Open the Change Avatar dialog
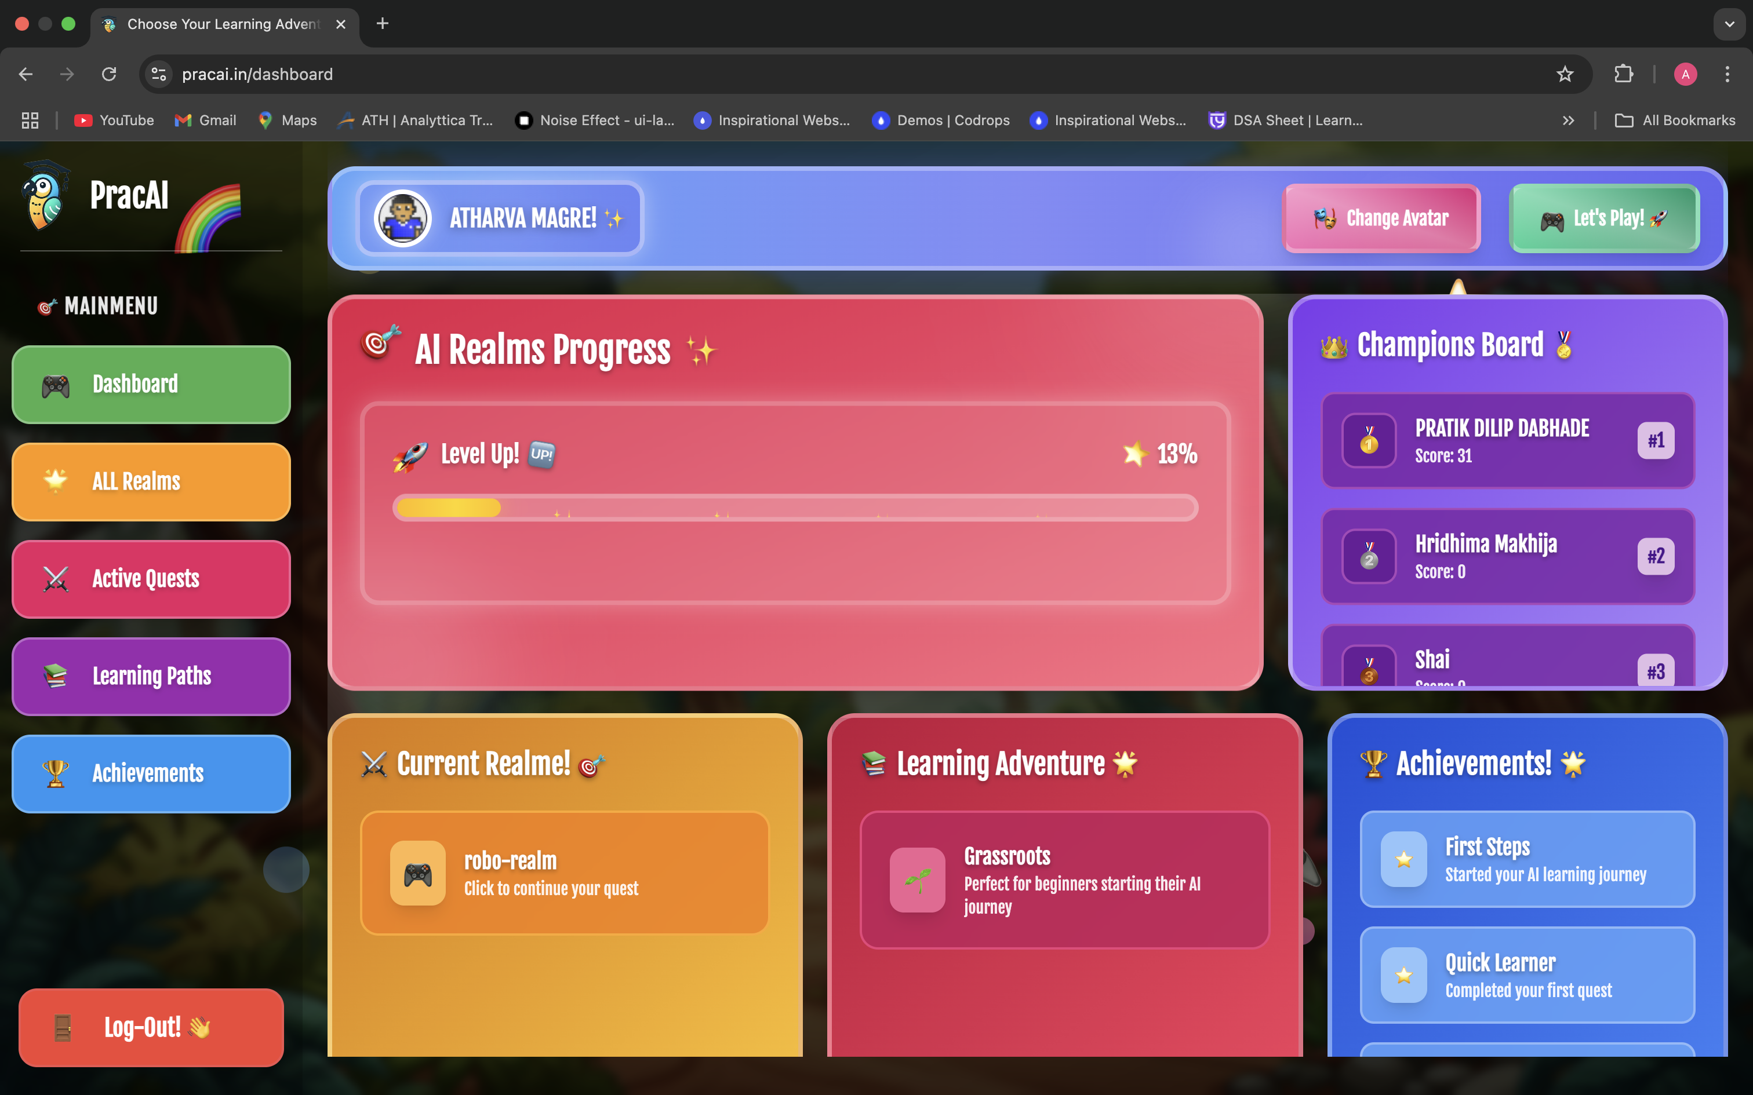Screen dimensions: 1753x1095 click(1381, 218)
